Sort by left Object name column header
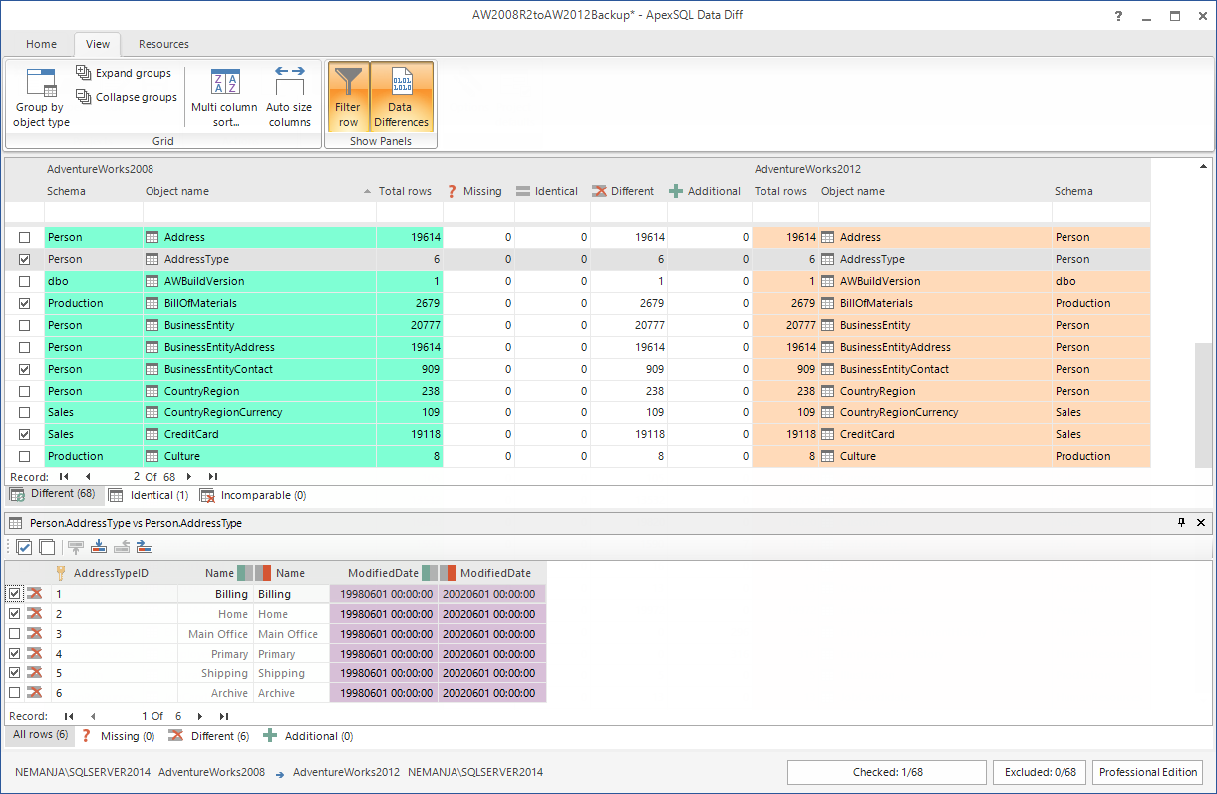The height and width of the screenshot is (794, 1217). [x=259, y=191]
